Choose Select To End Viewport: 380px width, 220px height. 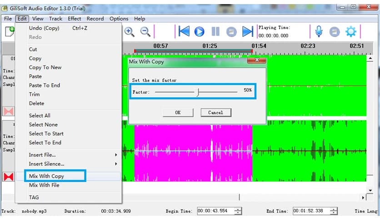68,142
